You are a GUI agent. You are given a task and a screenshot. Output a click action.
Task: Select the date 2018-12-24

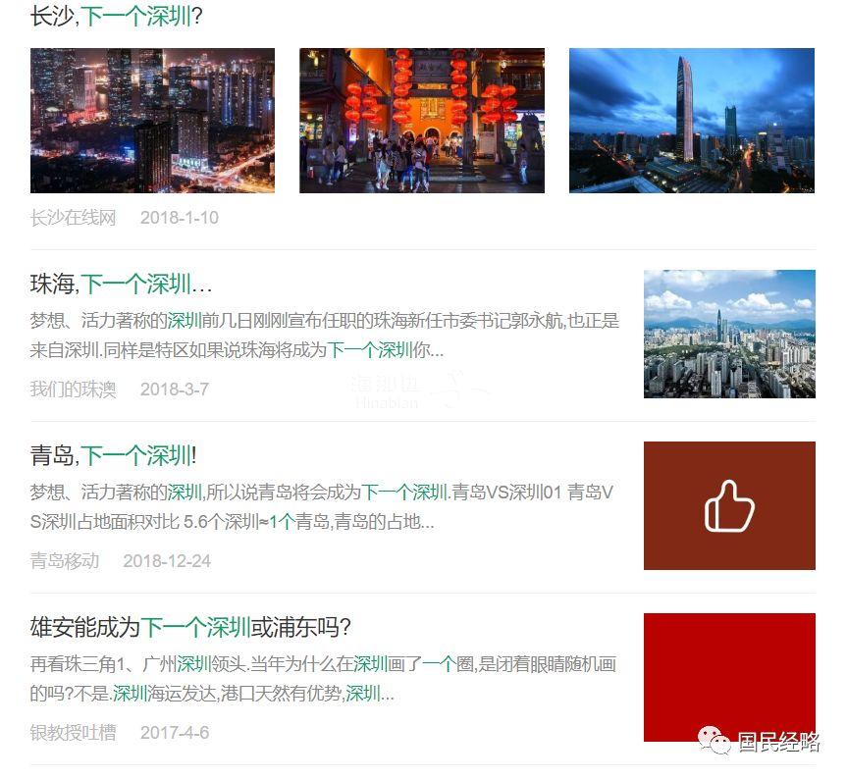(167, 560)
